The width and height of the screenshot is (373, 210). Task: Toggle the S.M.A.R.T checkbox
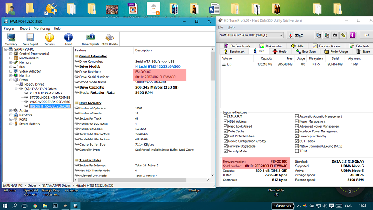(225, 116)
